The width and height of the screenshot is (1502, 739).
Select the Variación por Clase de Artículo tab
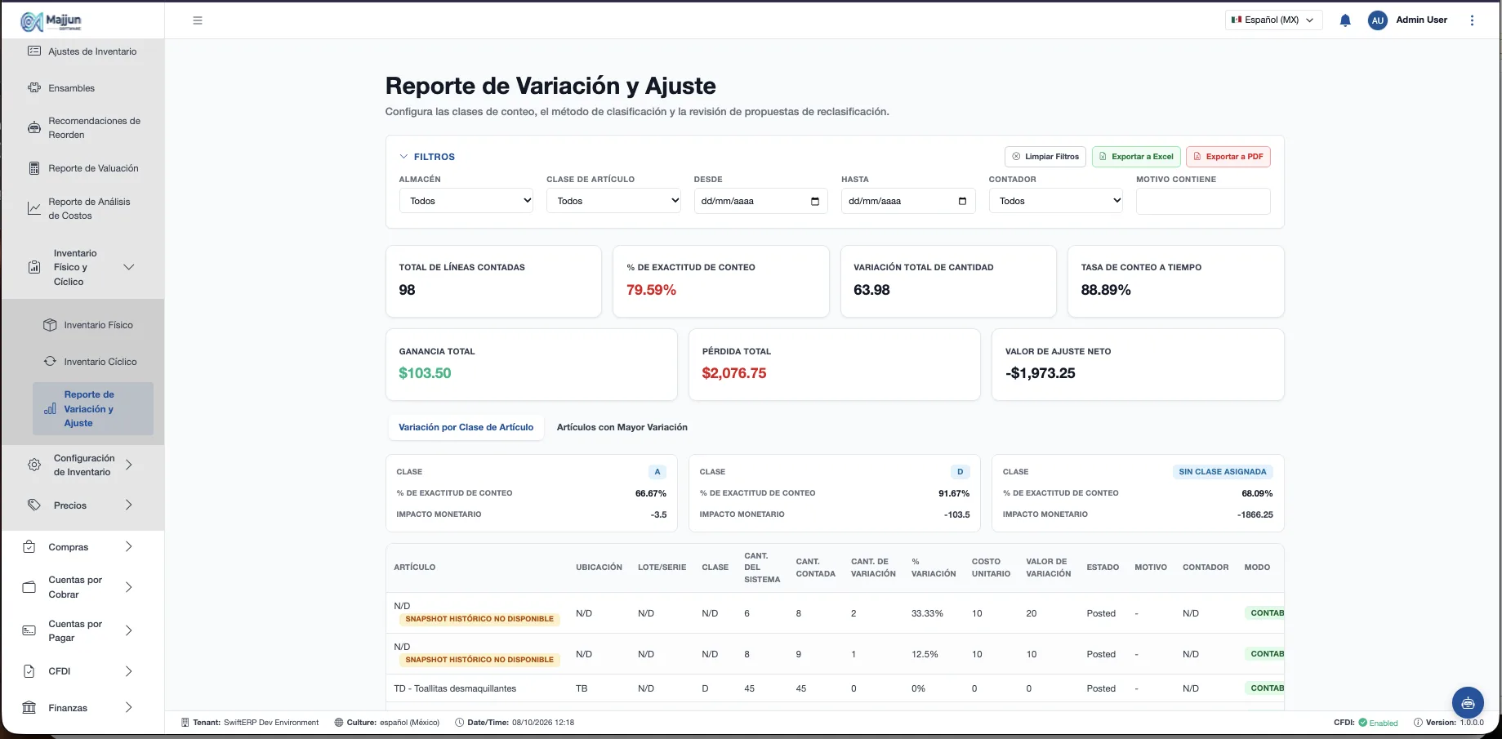point(466,427)
